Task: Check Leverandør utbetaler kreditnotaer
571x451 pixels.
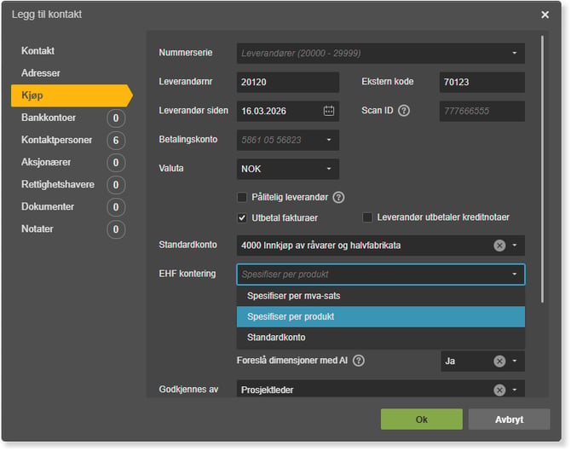Action: coord(367,217)
